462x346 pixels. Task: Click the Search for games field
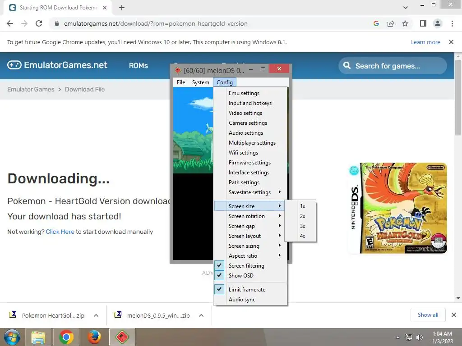393,66
